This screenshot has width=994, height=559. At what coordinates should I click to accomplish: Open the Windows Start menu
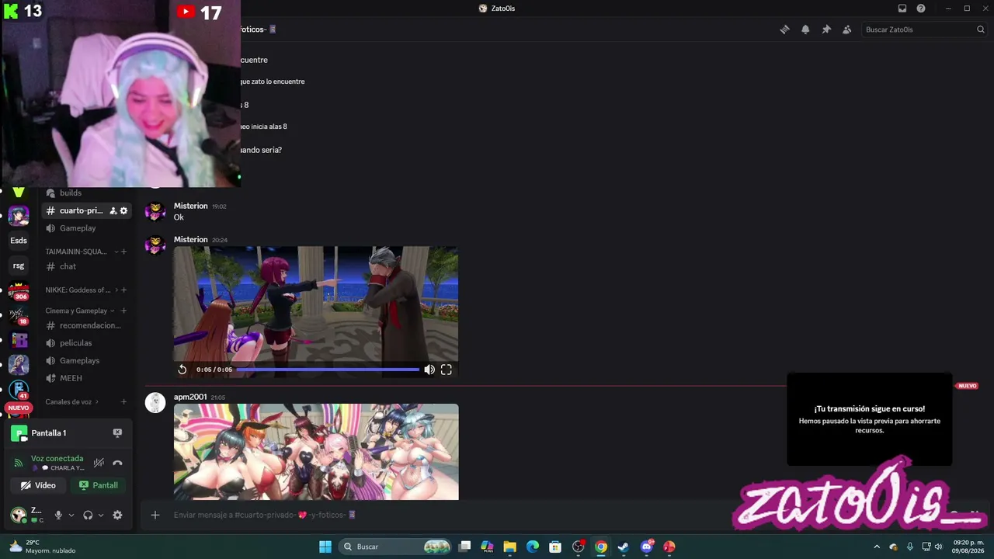coord(325,547)
